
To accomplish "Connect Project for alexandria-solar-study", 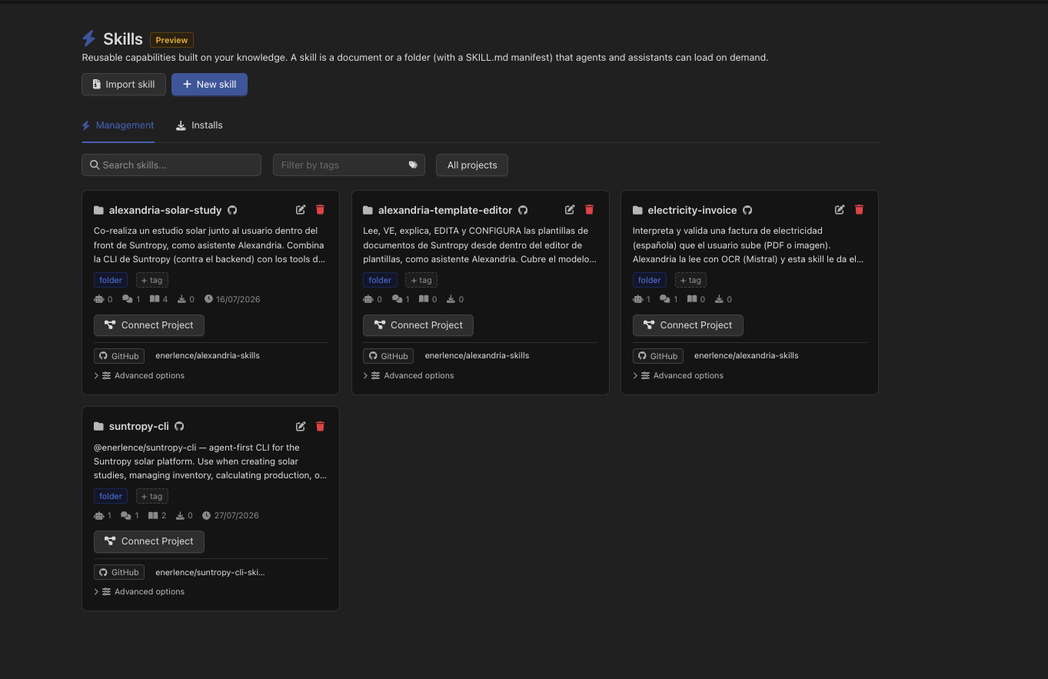I will pos(149,325).
